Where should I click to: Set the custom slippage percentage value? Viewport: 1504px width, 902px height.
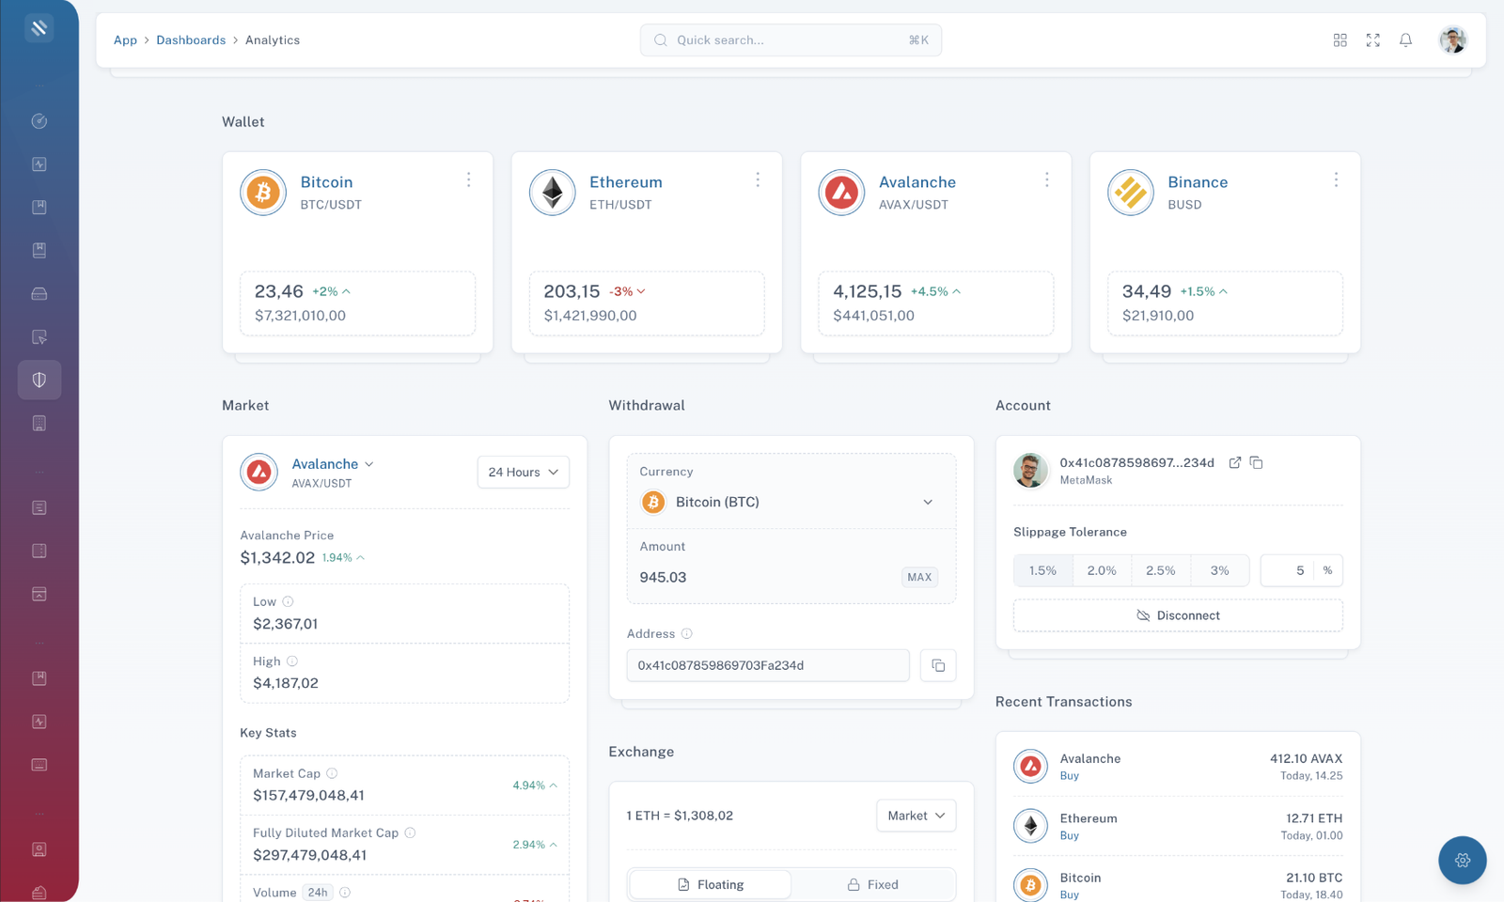1300,569
